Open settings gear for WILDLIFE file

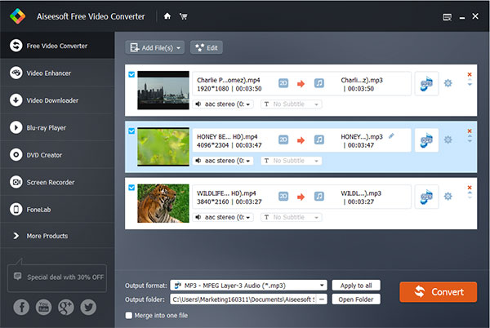(x=448, y=196)
